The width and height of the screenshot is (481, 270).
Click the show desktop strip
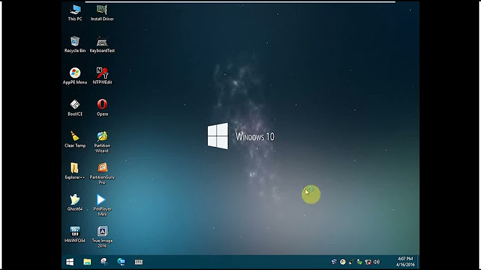tap(418, 262)
